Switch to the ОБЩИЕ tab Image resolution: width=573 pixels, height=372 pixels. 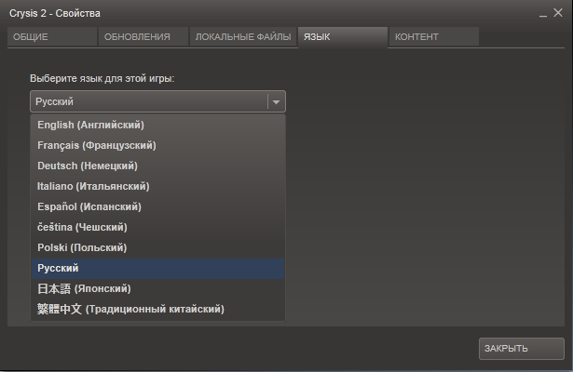(52, 36)
